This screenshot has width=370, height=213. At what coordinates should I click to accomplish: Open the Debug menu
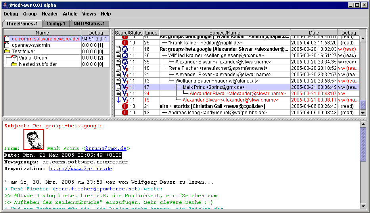(11, 14)
